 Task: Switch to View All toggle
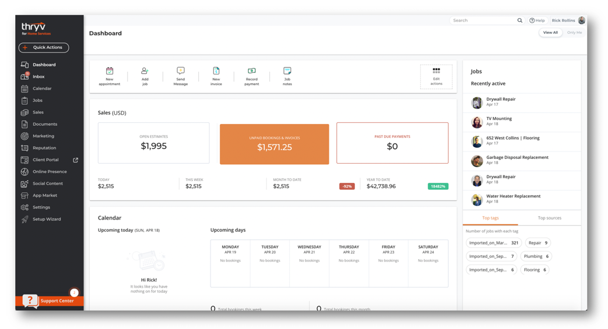550,33
